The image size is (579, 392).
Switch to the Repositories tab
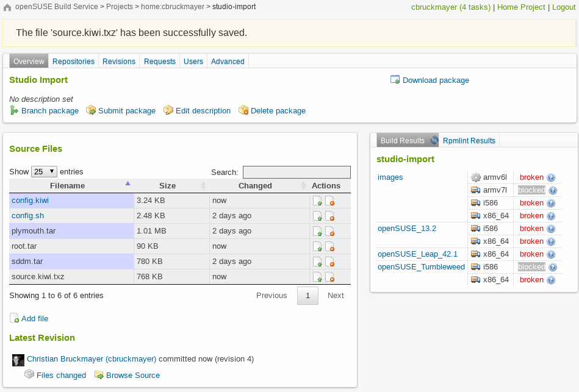point(73,62)
